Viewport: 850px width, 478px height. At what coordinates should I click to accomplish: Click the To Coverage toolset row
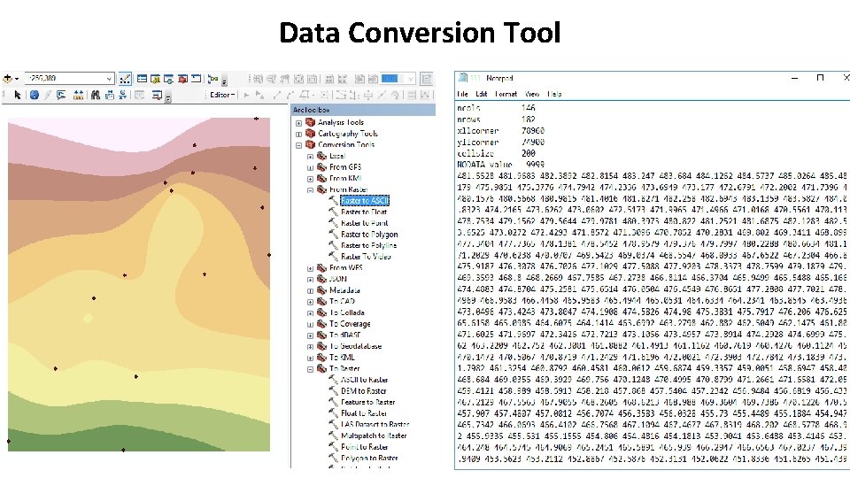(350, 324)
